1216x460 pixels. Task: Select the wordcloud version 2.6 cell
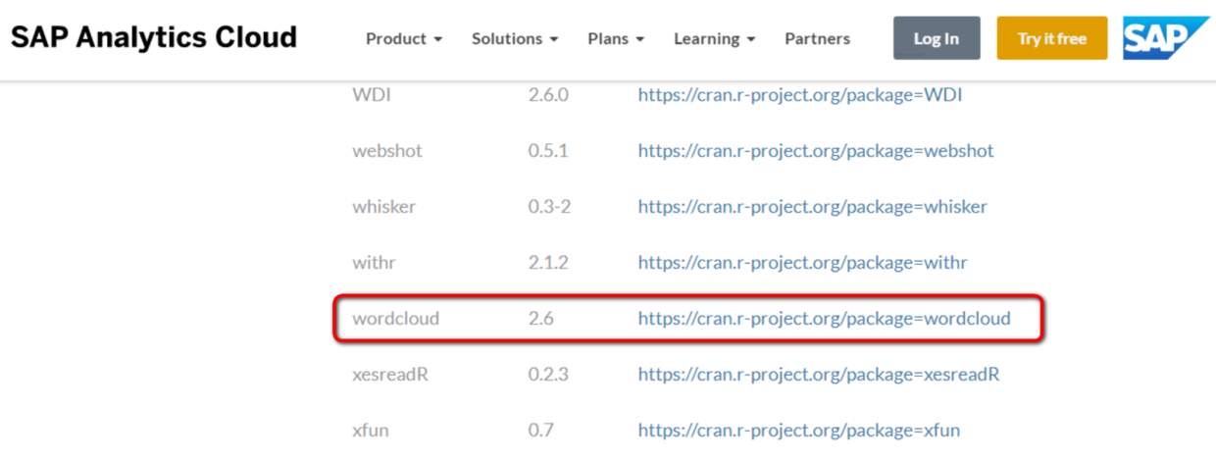[x=541, y=319]
